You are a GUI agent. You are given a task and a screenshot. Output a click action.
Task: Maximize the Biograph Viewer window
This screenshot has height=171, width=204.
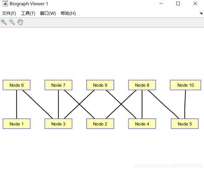(x=178, y=3)
